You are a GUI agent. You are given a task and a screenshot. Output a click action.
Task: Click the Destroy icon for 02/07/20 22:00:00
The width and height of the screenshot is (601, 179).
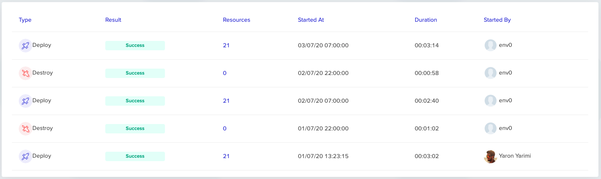click(x=26, y=73)
